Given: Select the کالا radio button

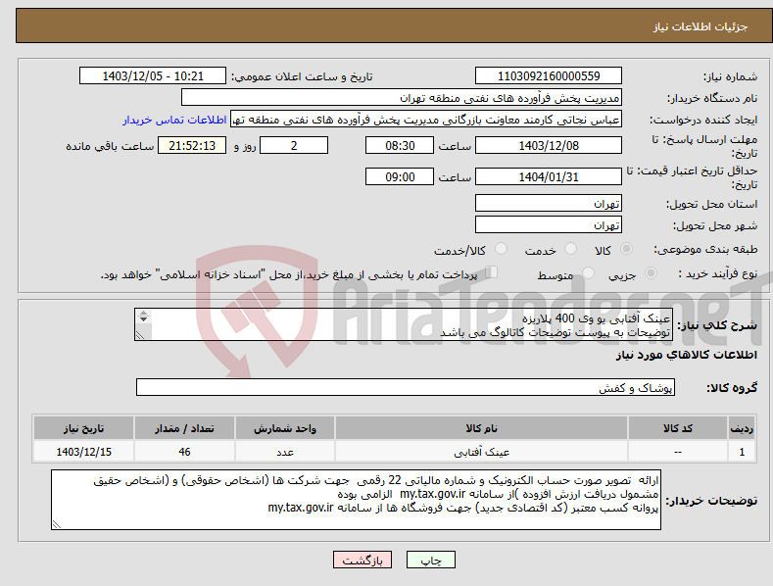Looking at the screenshot, I should (x=626, y=249).
